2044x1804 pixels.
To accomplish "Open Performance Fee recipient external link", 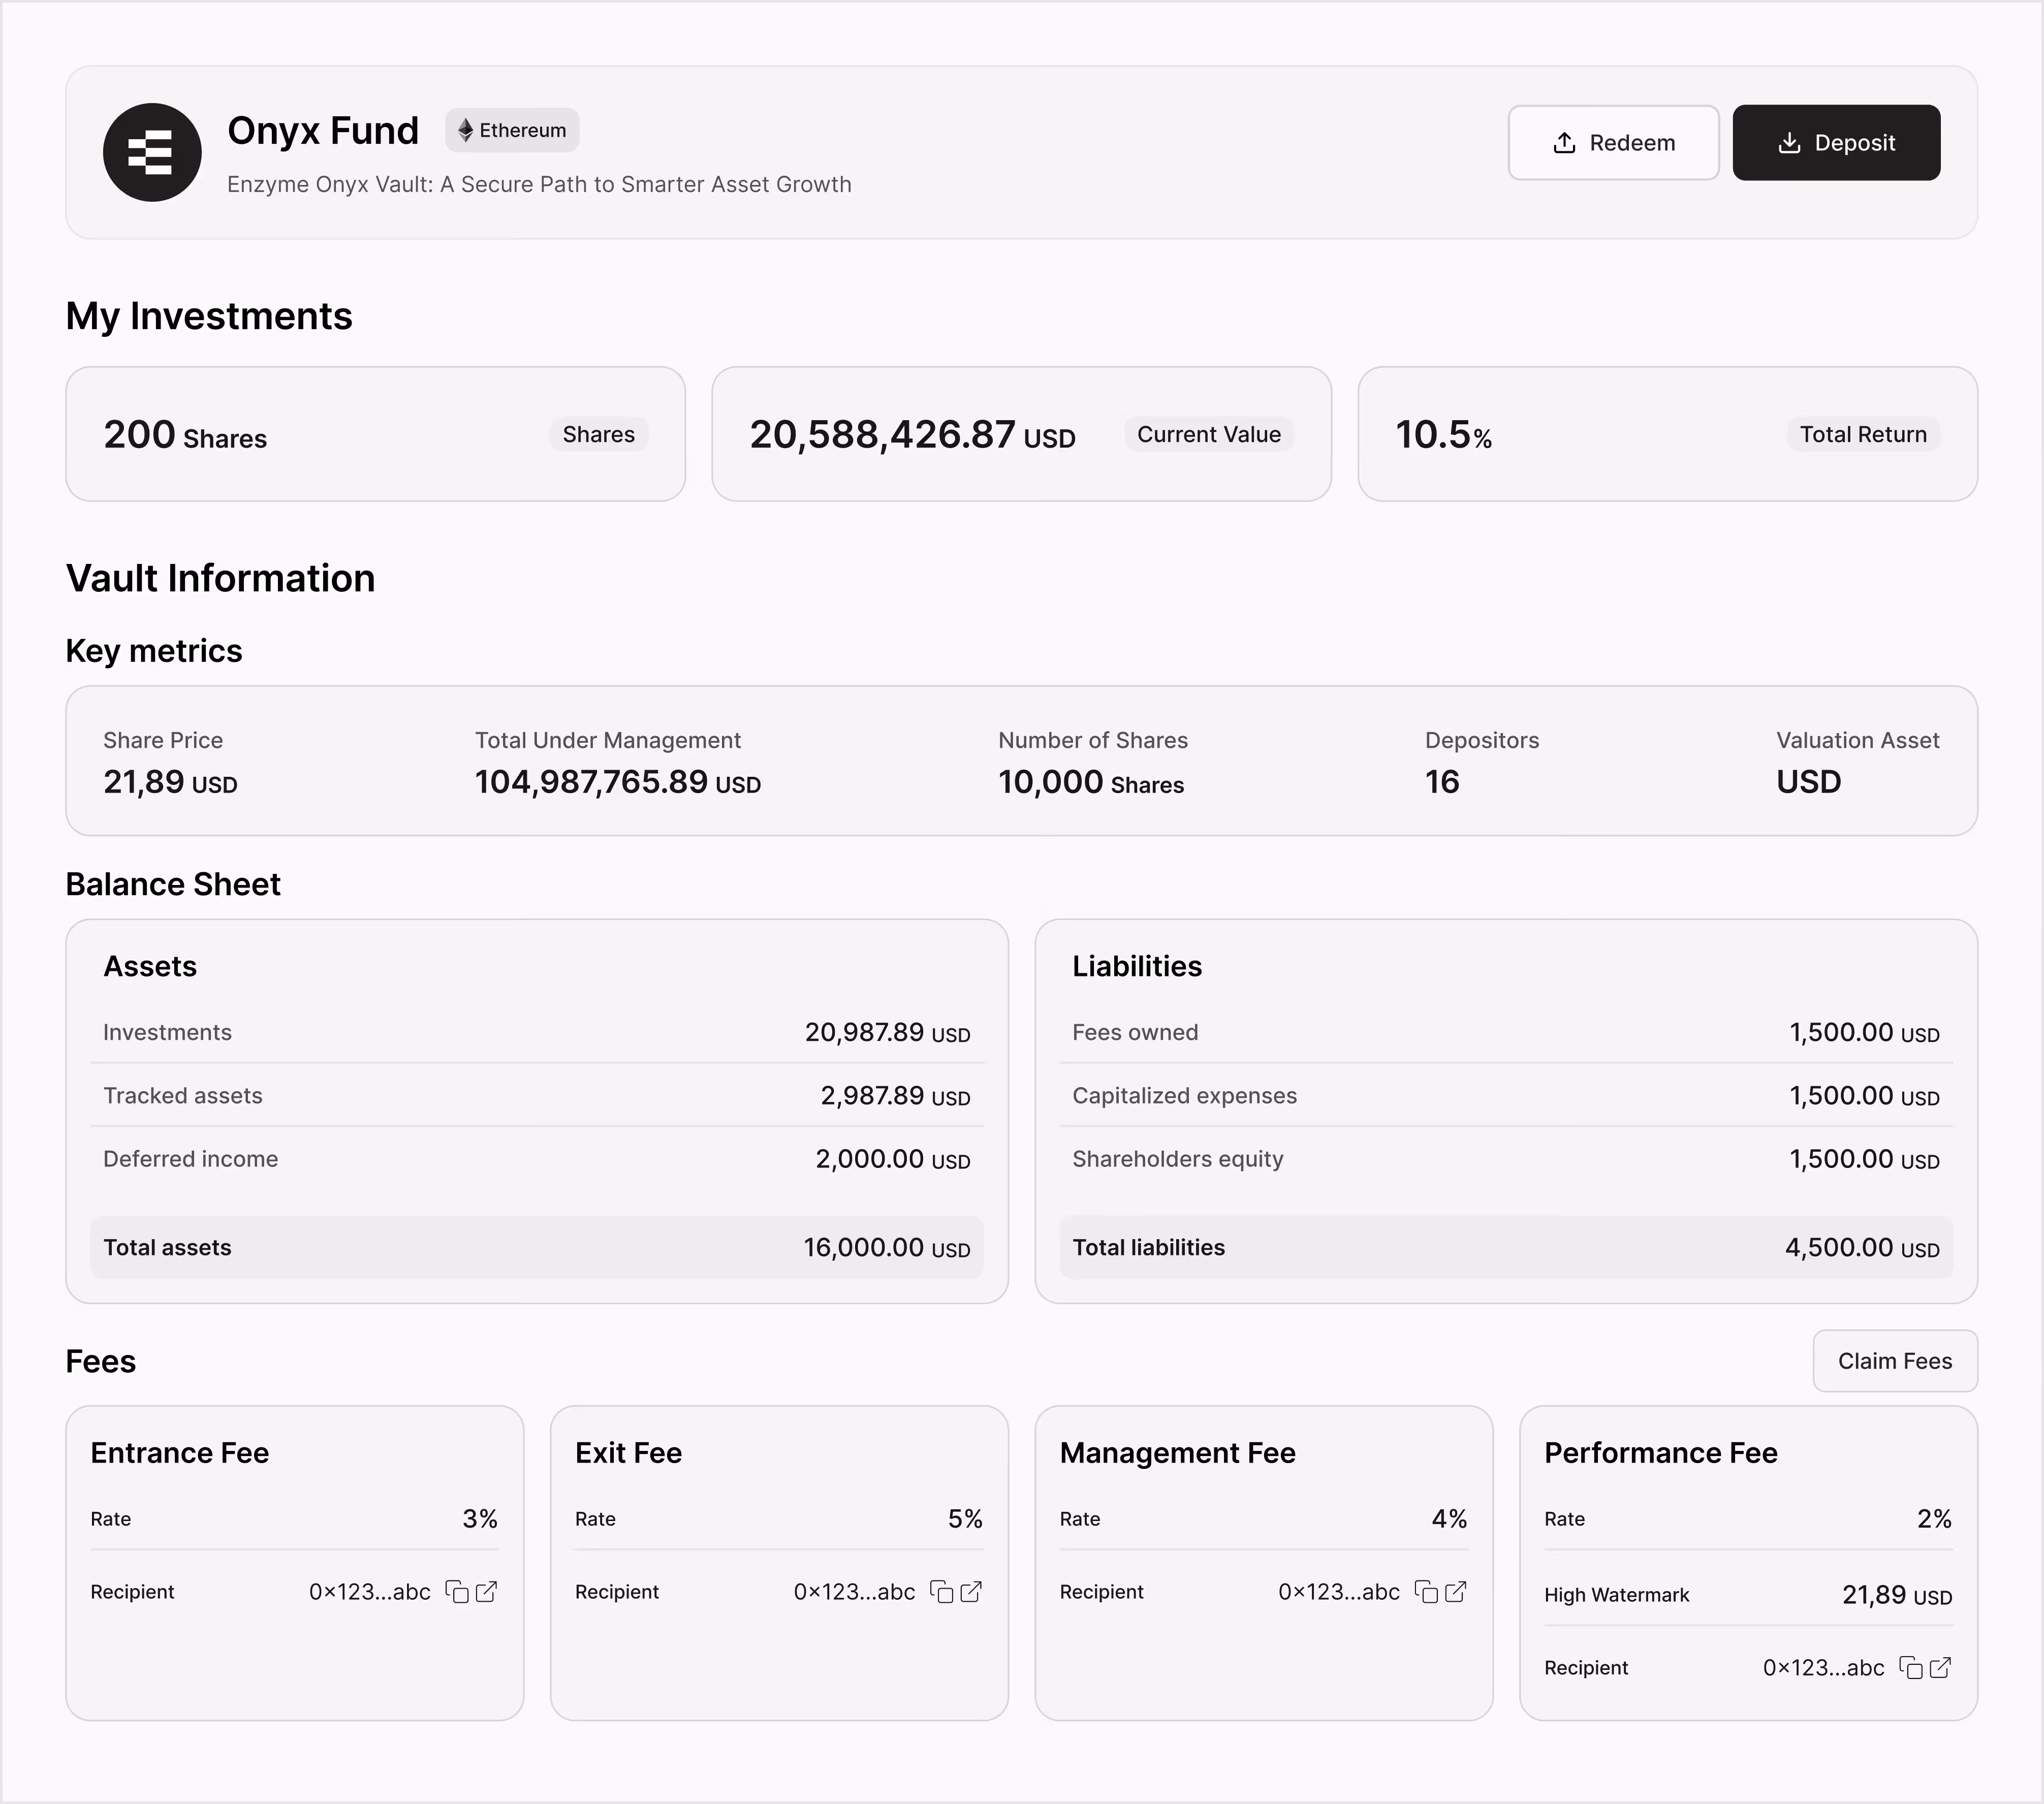I will click(1941, 1668).
